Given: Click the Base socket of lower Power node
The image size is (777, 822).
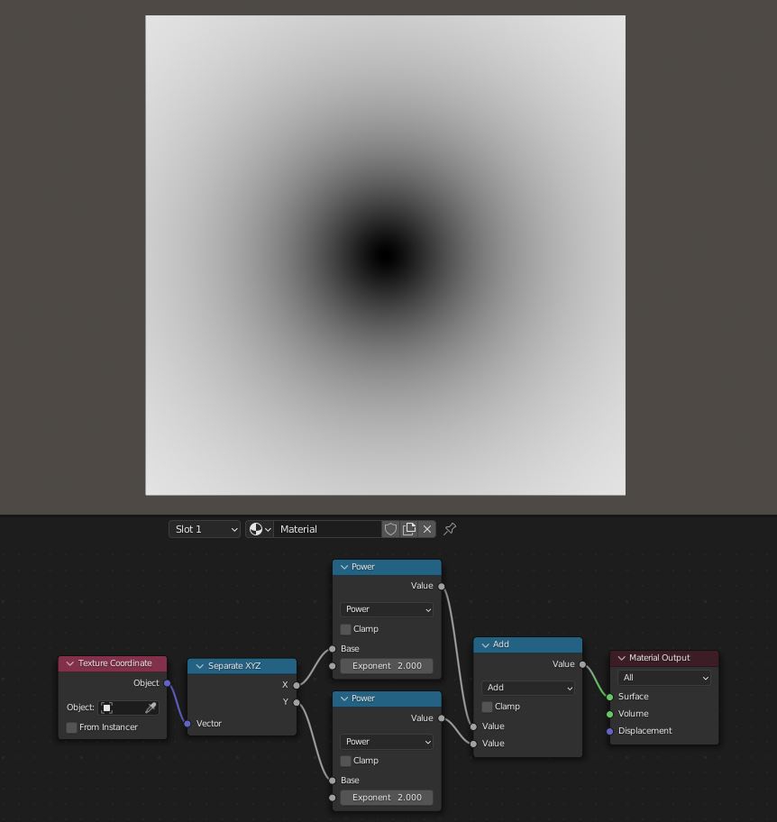Looking at the screenshot, I should [x=333, y=780].
